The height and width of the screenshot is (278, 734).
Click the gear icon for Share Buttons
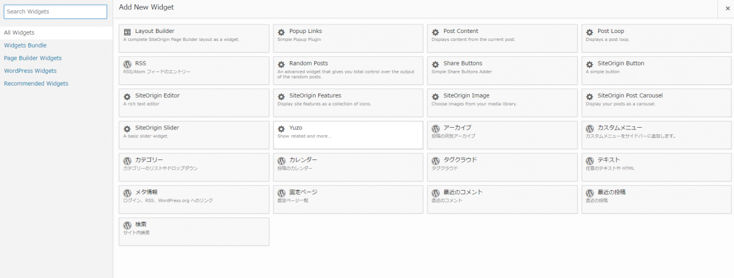(x=436, y=64)
